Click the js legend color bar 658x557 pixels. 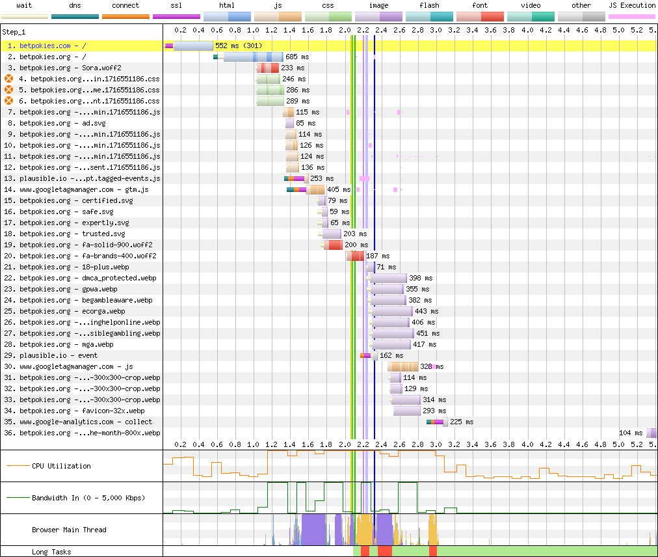[x=278, y=17]
